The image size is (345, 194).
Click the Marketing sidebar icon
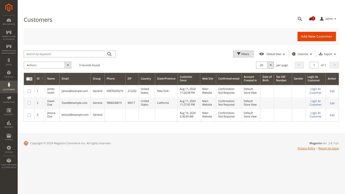pos(9,99)
